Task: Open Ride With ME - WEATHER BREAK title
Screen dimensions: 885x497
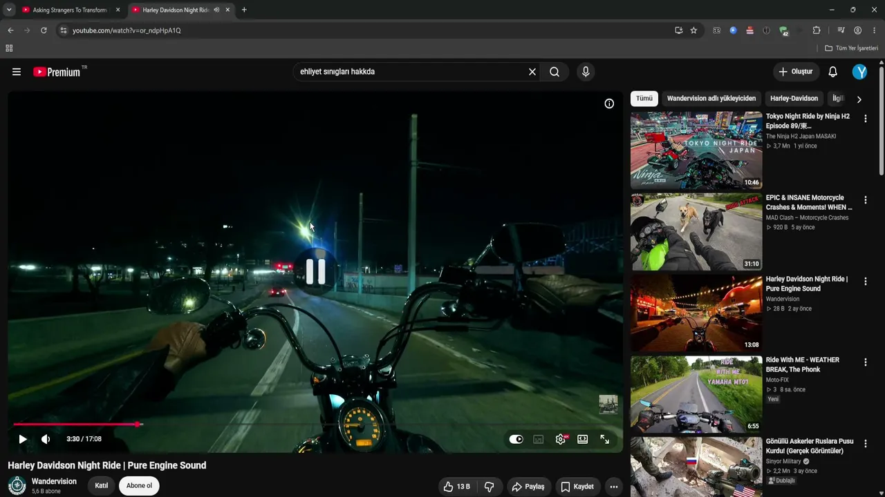Action: pos(803,364)
